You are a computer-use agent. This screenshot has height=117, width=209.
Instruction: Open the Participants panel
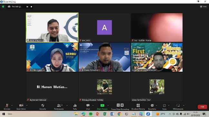pyautogui.click(x=59, y=107)
